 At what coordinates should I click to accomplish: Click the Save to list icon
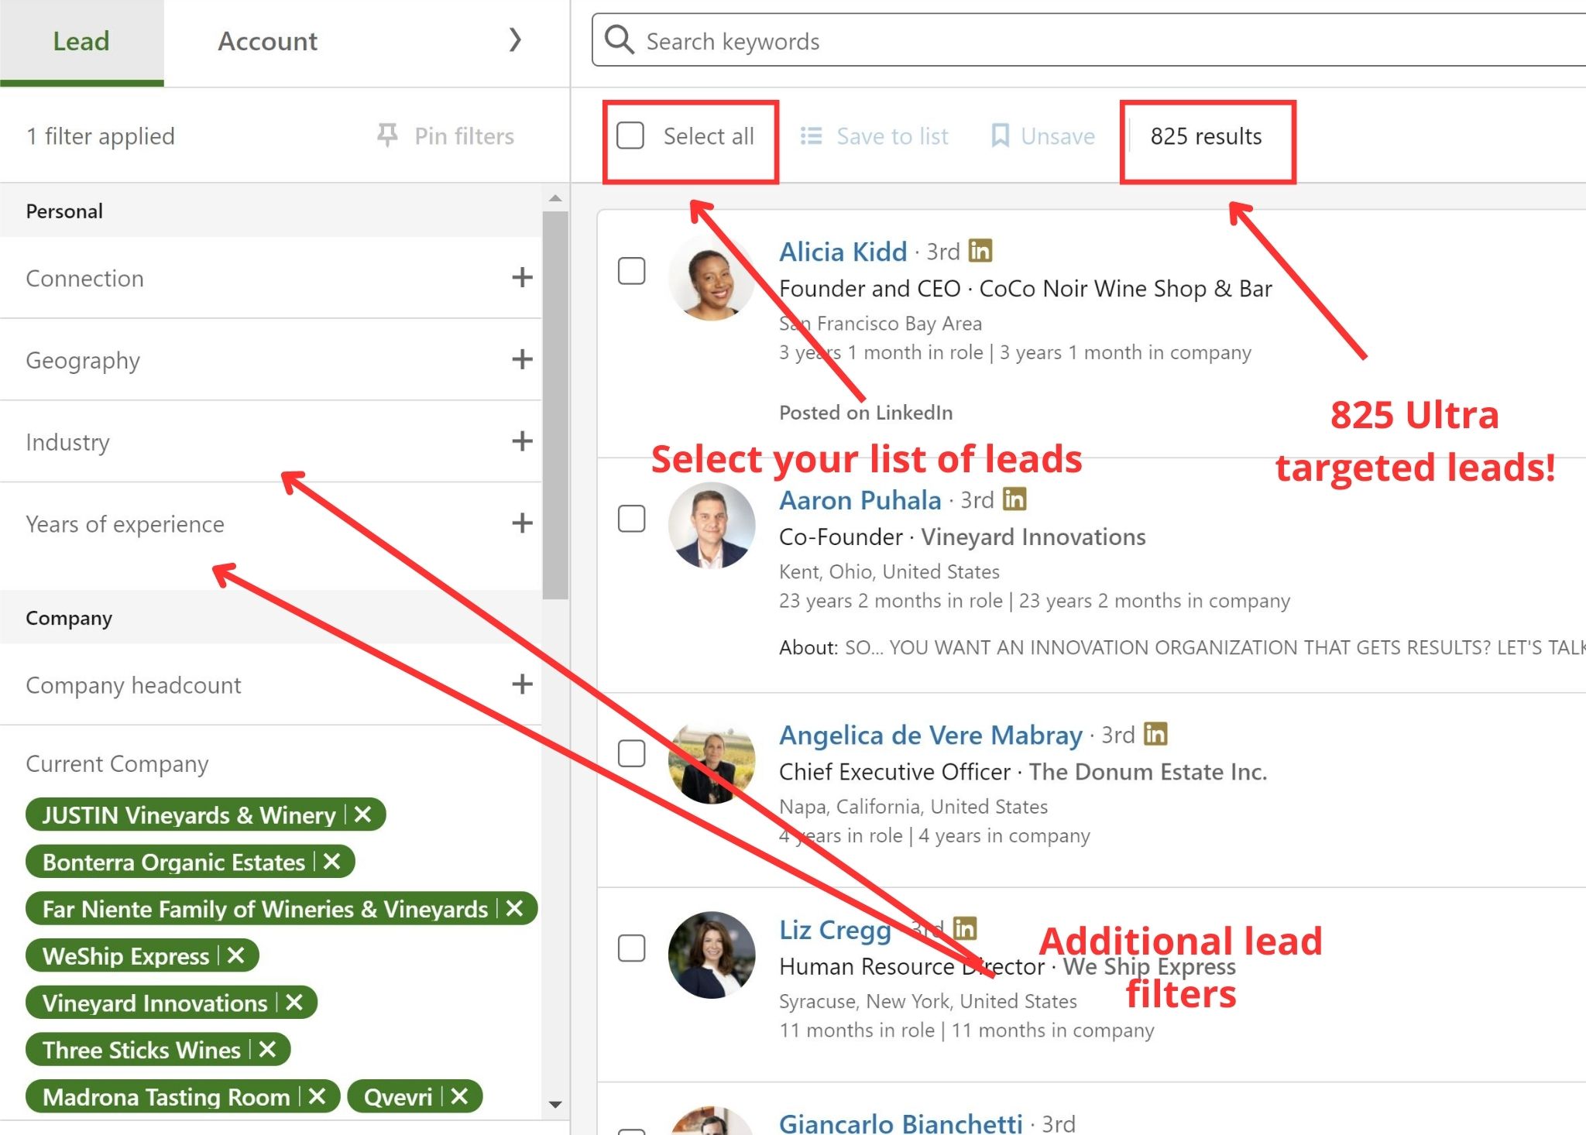(811, 136)
